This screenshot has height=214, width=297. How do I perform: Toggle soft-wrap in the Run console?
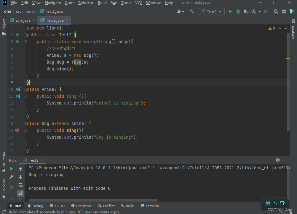point(20,185)
